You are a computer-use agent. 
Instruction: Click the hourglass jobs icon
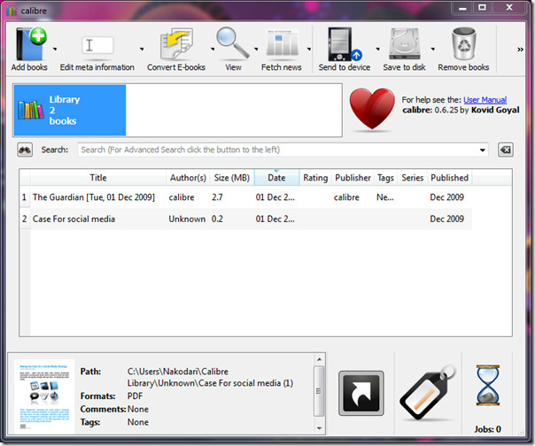488,386
